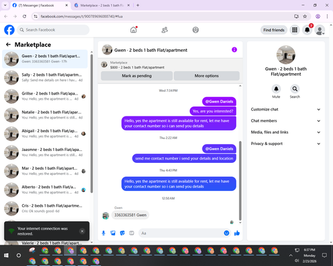Click Find friends button
The width and height of the screenshot is (333, 266).
click(x=274, y=30)
